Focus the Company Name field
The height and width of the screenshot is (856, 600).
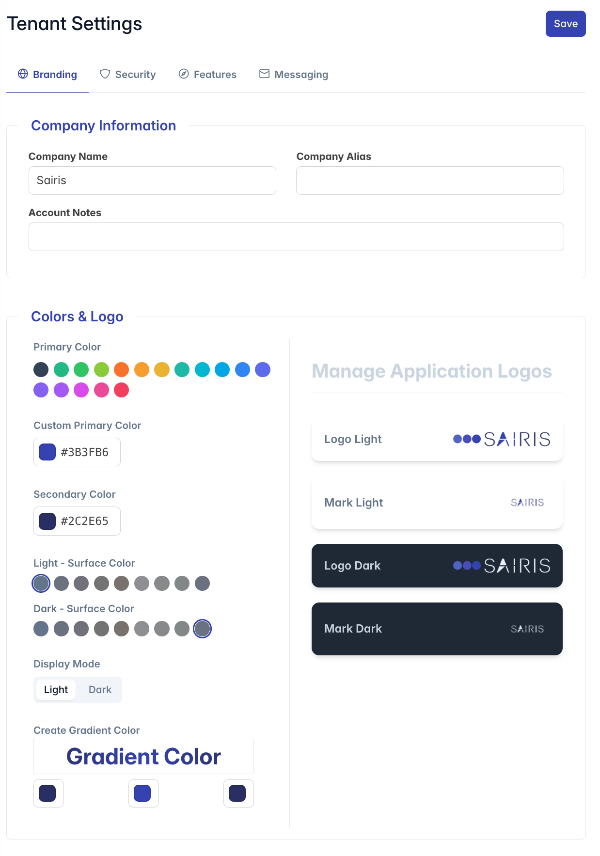click(152, 180)
